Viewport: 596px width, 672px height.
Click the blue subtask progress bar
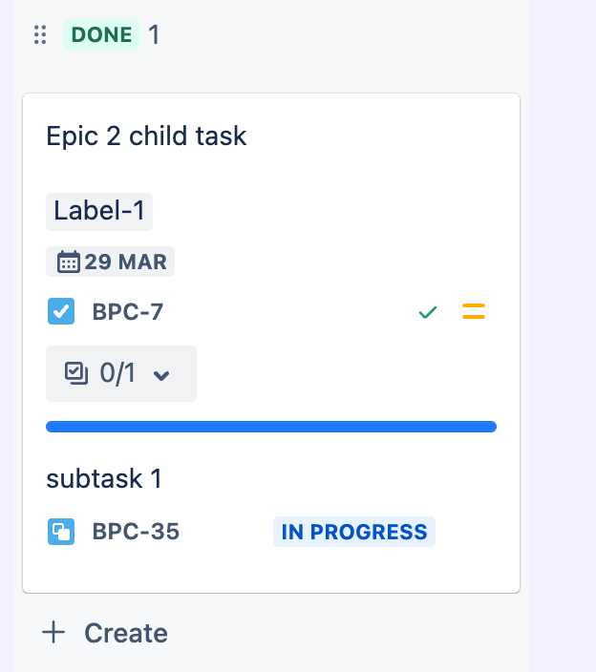tap(271, 427)
